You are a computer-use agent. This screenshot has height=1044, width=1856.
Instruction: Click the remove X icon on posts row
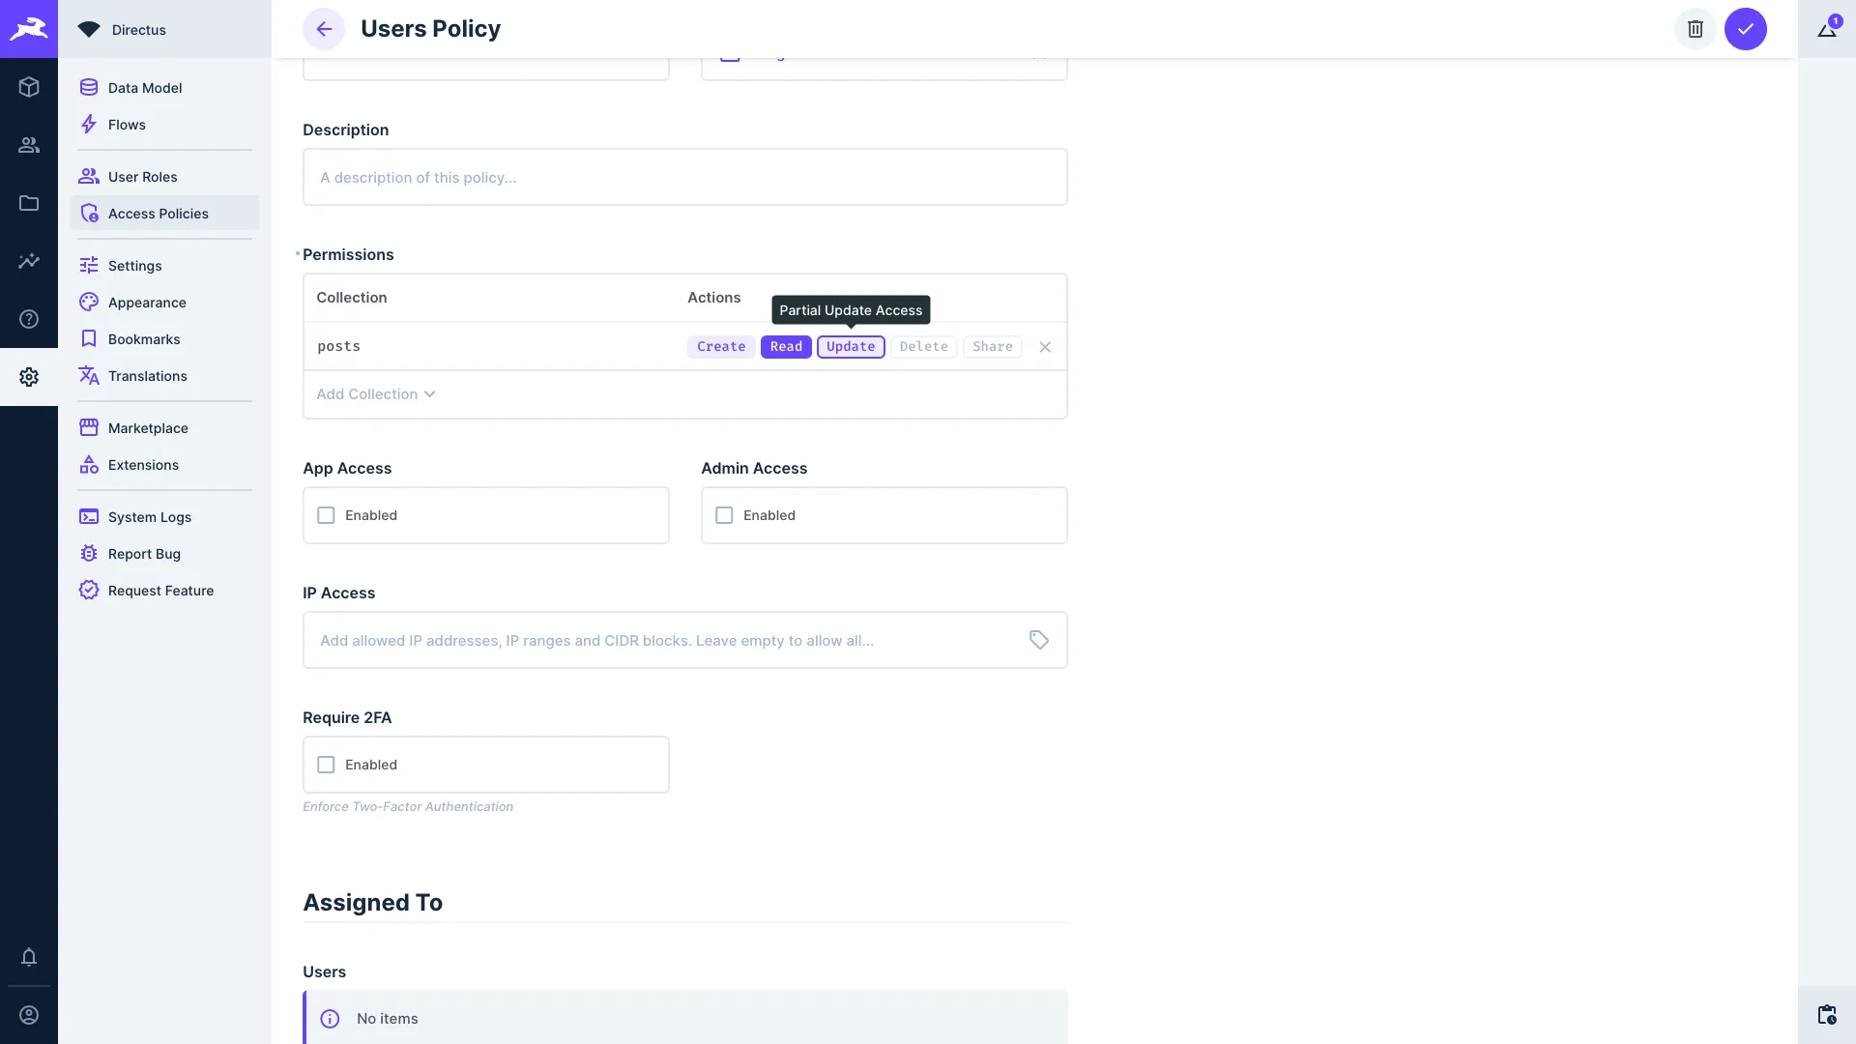(1045, 345)
